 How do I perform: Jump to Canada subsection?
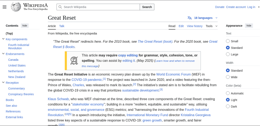[x=13, y=60]
